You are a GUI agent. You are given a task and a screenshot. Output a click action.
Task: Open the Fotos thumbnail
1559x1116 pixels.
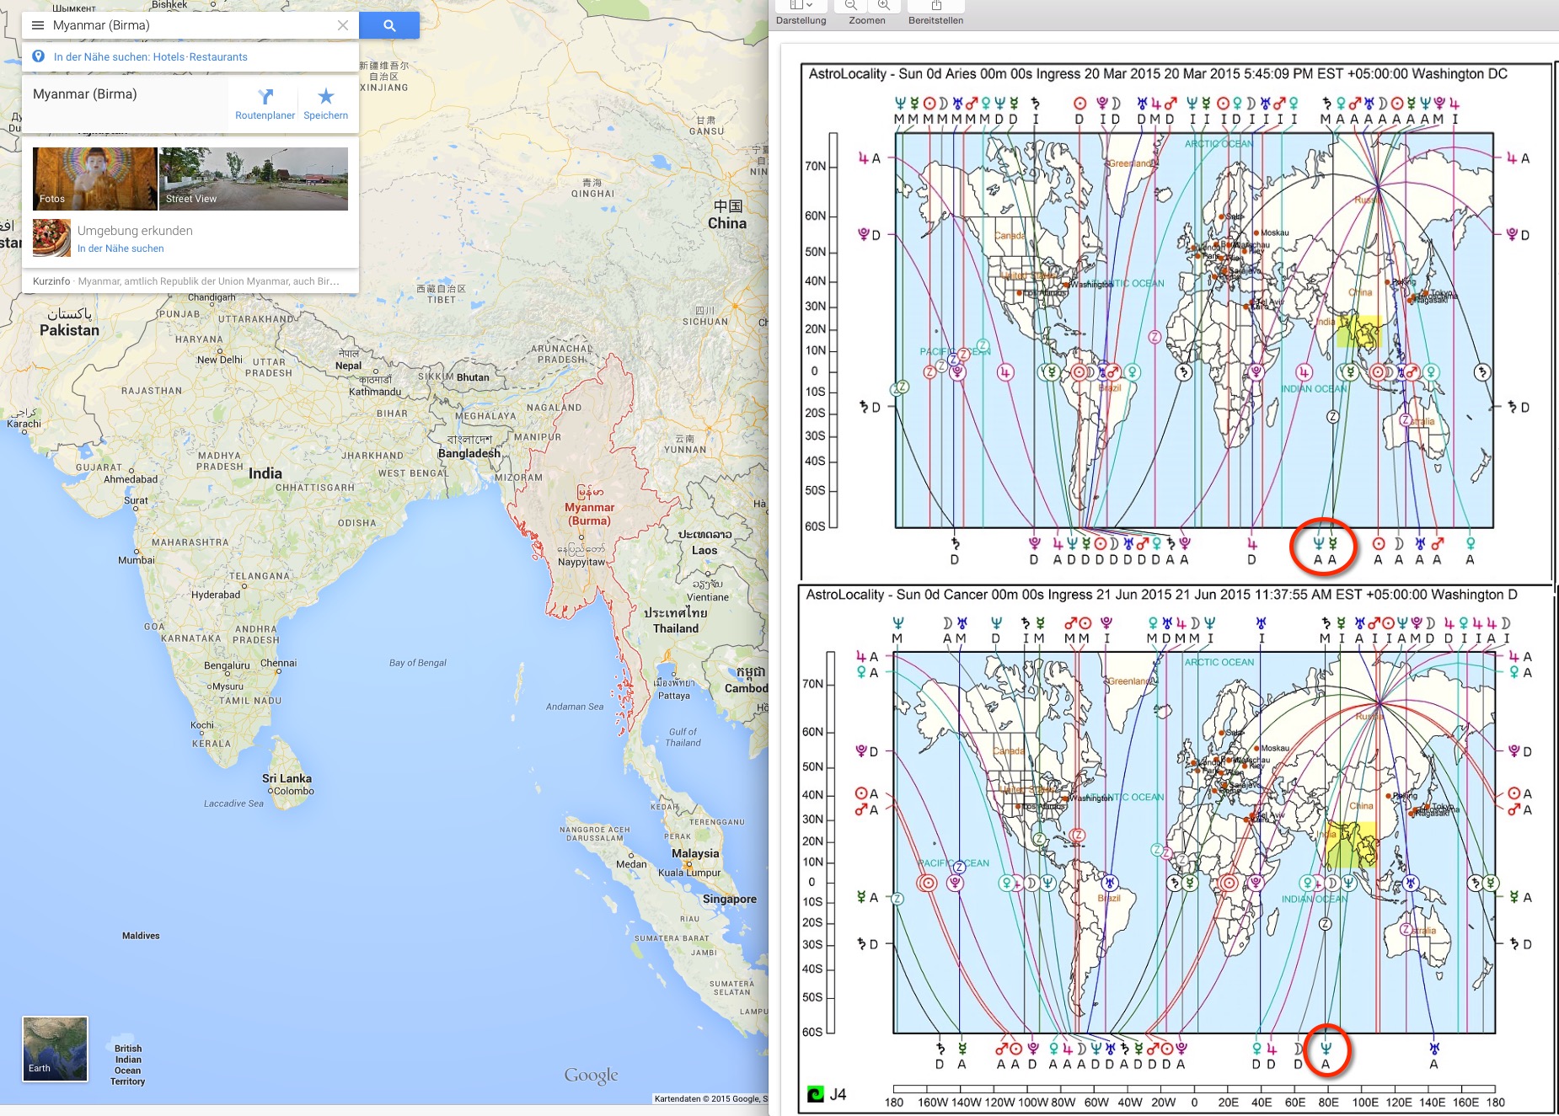(x=94, y=179)
